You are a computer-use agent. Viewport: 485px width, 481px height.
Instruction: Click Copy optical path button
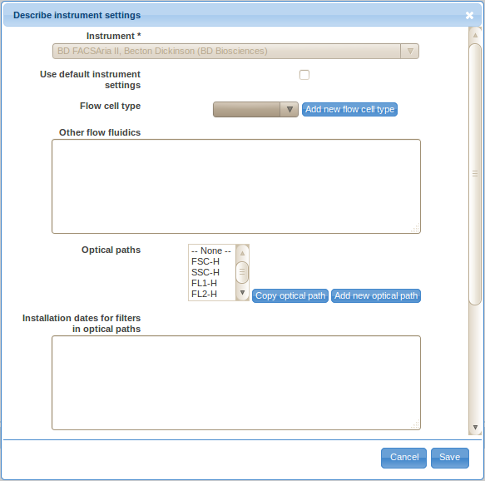click(290, 295)
